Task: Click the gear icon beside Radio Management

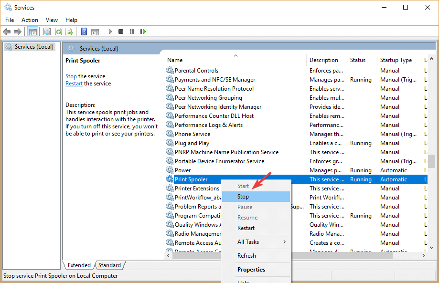Action: coord(170,233)
